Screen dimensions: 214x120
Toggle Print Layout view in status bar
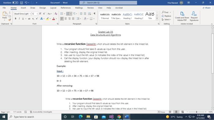[176, 112]
